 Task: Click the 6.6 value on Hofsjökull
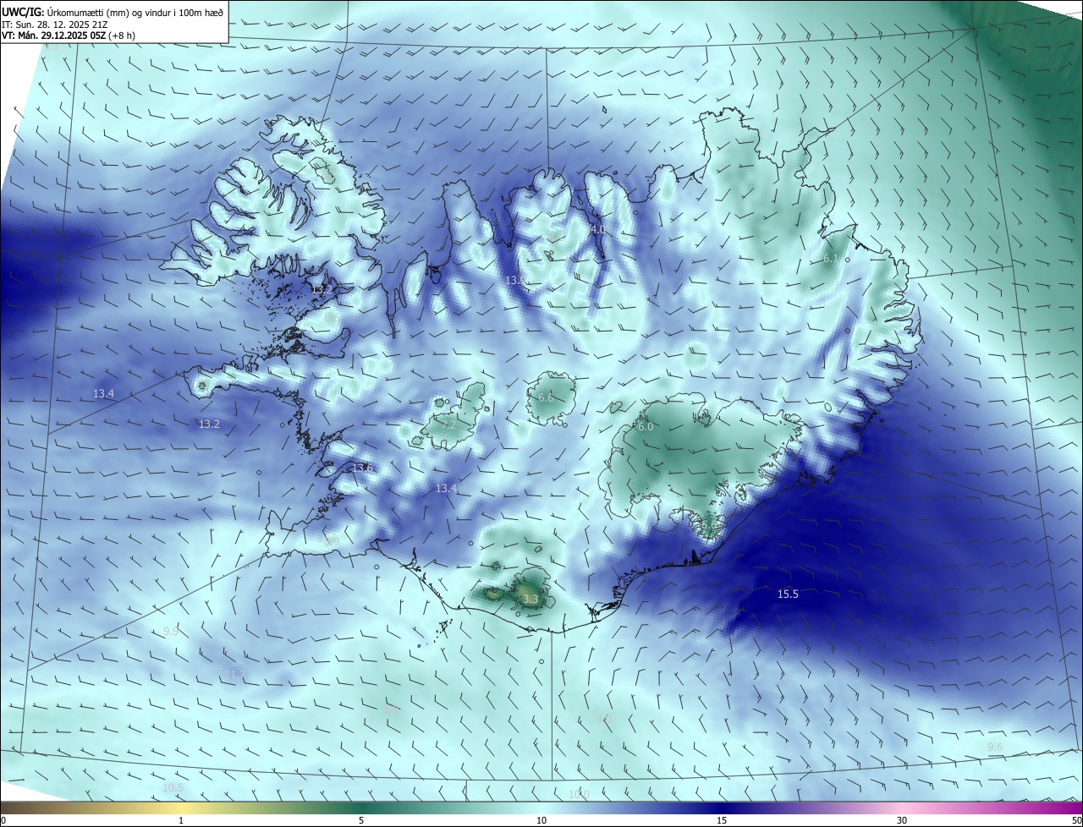(x=546, y=398)
